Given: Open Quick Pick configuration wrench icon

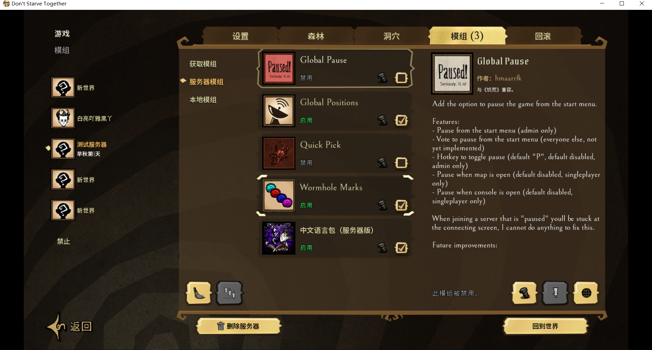Looking at the screenshot, I should 382,163.
